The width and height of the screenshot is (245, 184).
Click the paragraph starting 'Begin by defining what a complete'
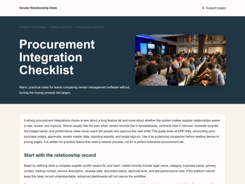(120, 171)
